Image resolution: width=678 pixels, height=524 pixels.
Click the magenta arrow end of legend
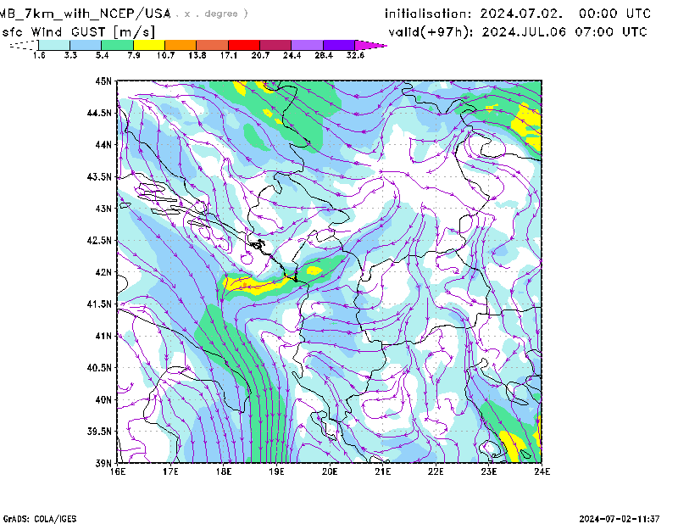tap(370, 45)
